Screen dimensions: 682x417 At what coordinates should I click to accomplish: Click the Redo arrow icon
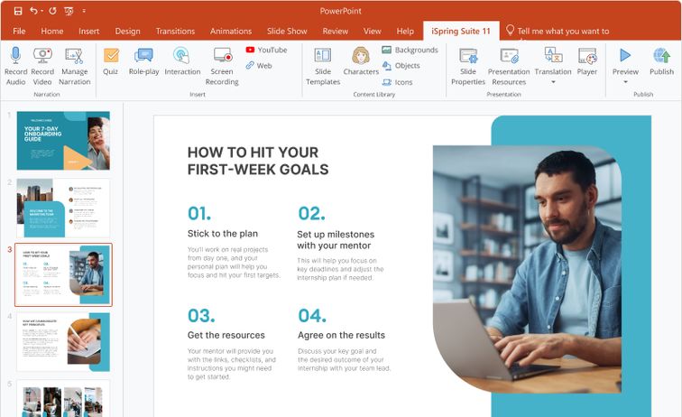[52, 11]
